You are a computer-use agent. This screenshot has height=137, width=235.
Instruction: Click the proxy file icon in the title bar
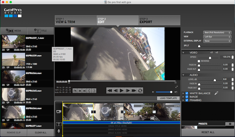point(105,2)
